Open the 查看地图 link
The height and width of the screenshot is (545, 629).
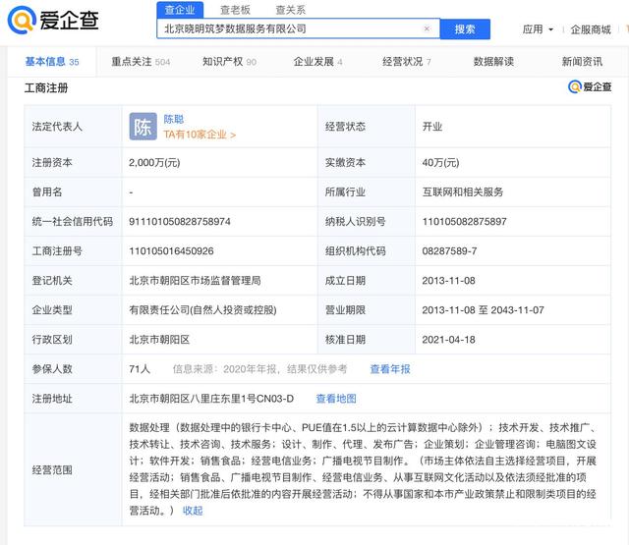(336, 399)
